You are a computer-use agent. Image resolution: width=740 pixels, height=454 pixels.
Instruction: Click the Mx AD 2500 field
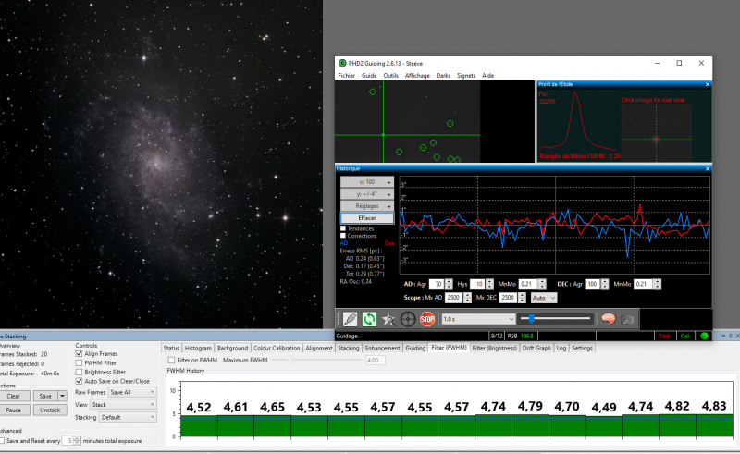[x=454, y=298]
